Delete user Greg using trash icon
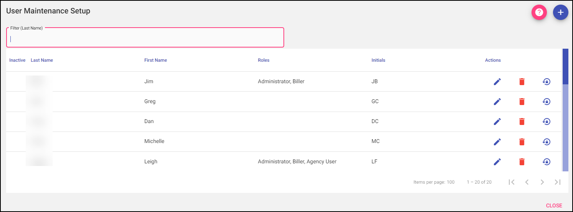This screenshot has width=573, height=212. pos(522,102)
